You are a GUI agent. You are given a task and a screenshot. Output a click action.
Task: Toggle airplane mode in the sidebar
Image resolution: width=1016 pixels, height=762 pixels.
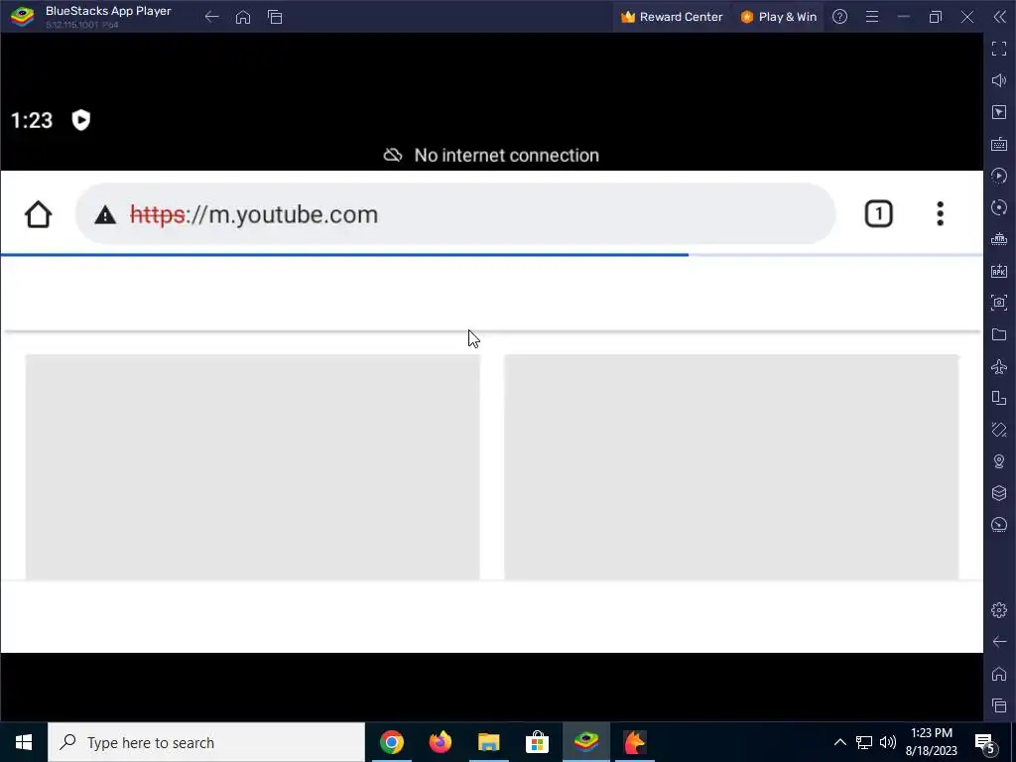pyautogui.click(x=999, y=366)
